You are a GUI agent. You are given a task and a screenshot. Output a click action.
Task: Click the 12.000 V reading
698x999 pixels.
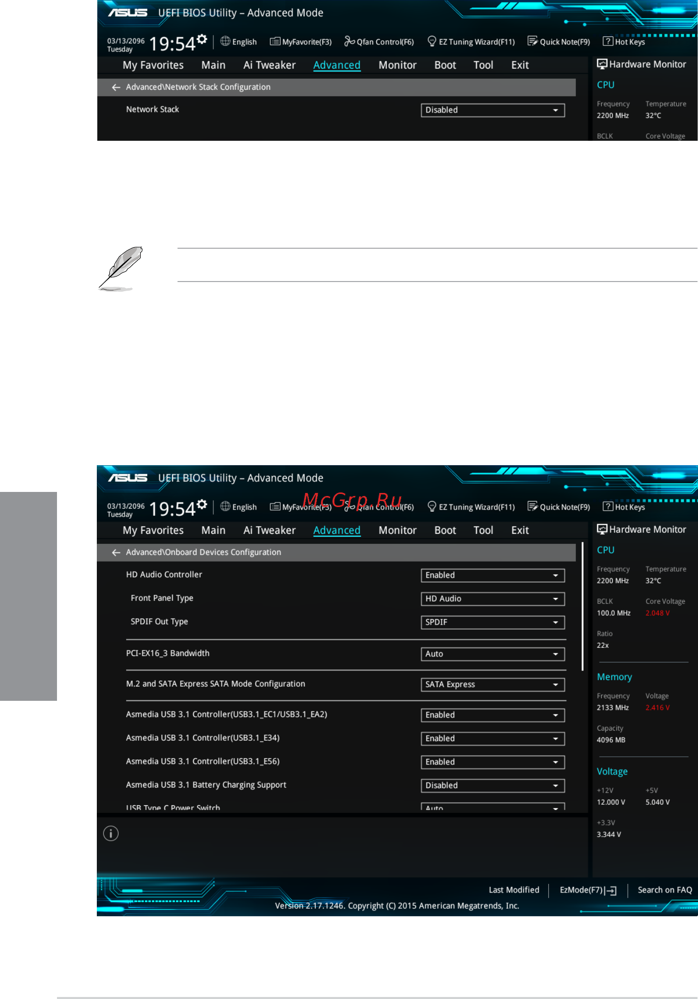coord(611,802)
